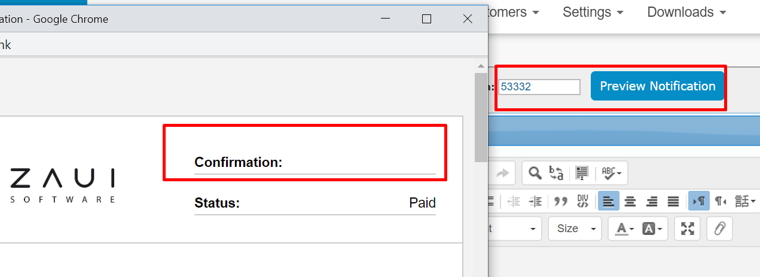Close the Google Chrome popup window
Screen dimensions: 760x277
tap(468, 19)
